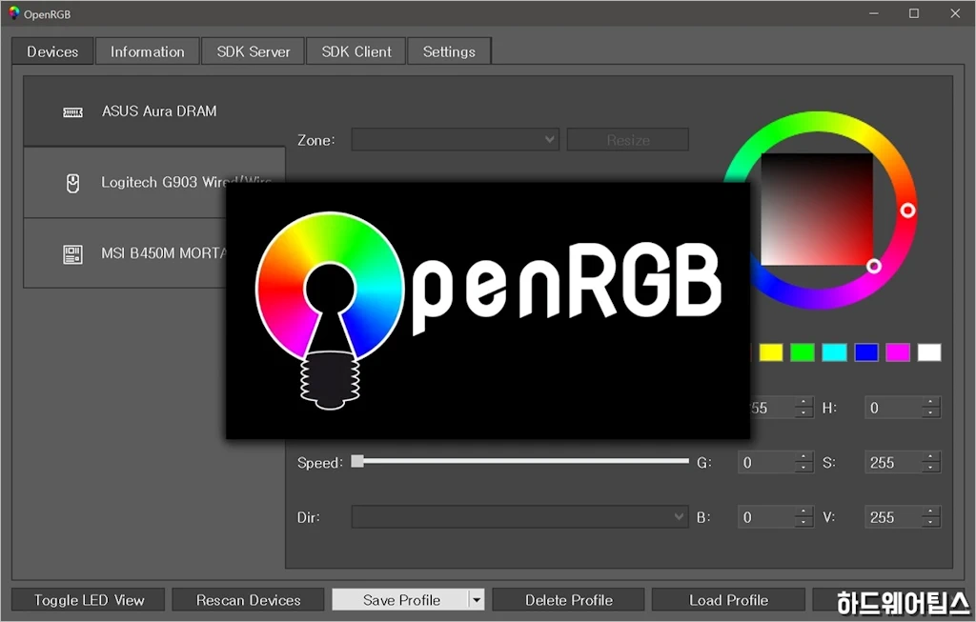Increase the G value with up arrow
The width and height of the screenshot is (976, 622).
pyautogui.click(x=803, y=457)
